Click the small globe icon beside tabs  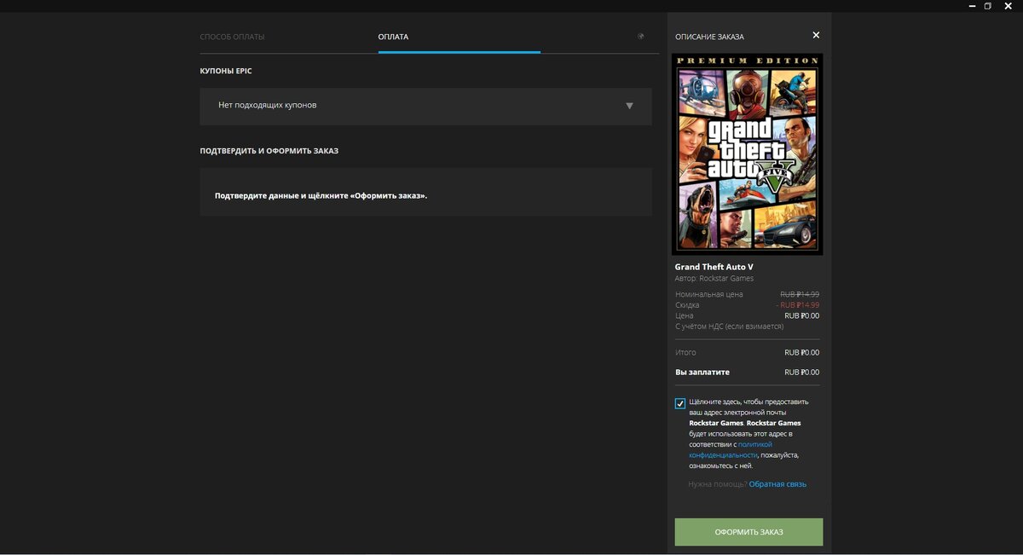(x=640, y=37)
